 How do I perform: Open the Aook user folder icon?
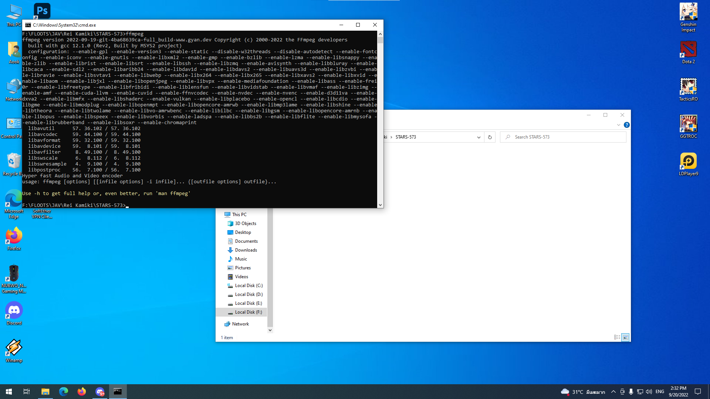point(14,53)
